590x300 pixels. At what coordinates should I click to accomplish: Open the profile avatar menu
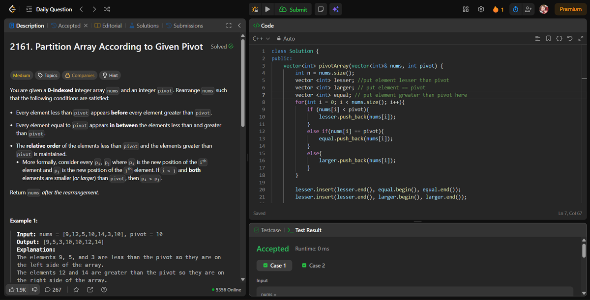pos(544,9)
